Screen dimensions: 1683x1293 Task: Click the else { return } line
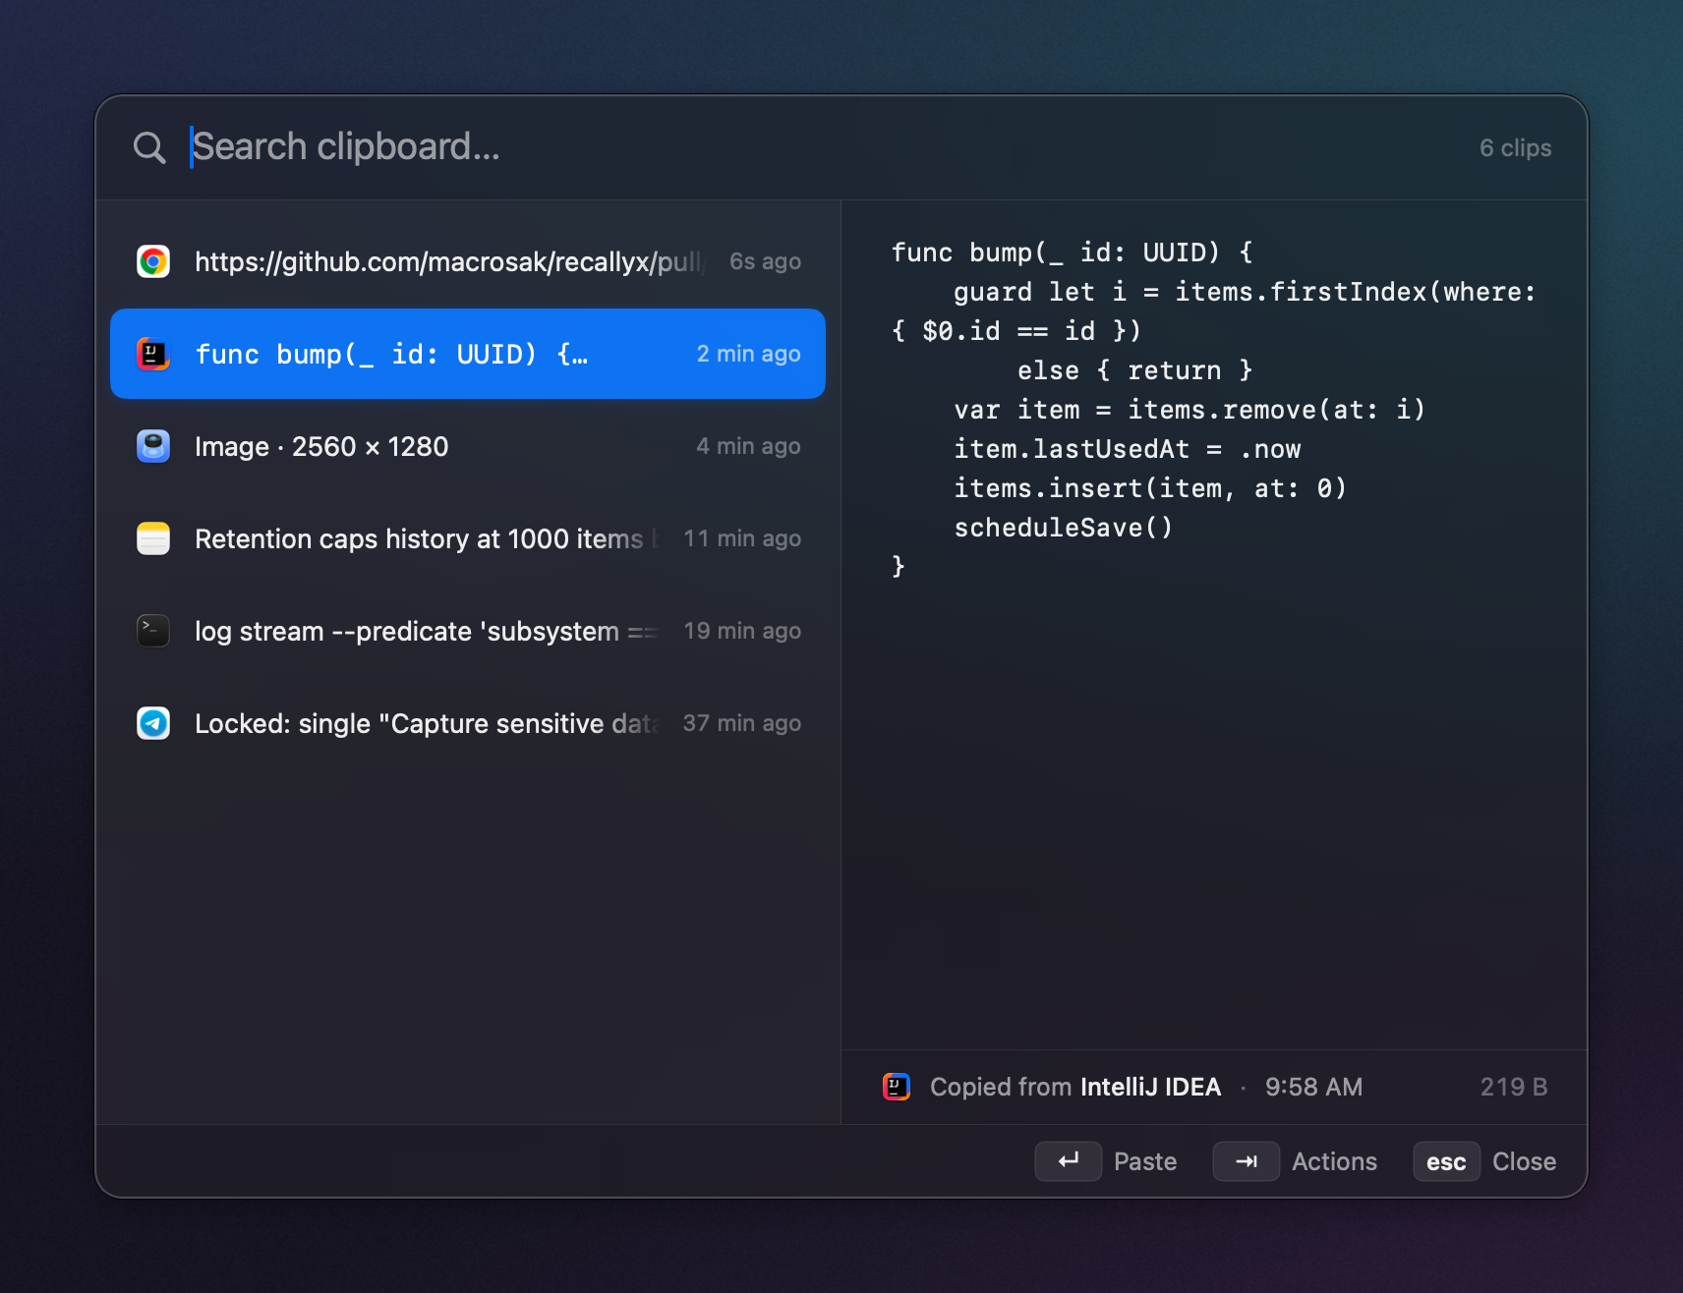coord(1135,370)
